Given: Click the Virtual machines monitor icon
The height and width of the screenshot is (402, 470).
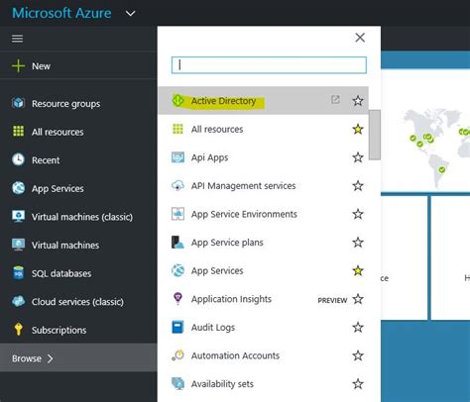Looking at the screenshot, I should tap(18, 245).
